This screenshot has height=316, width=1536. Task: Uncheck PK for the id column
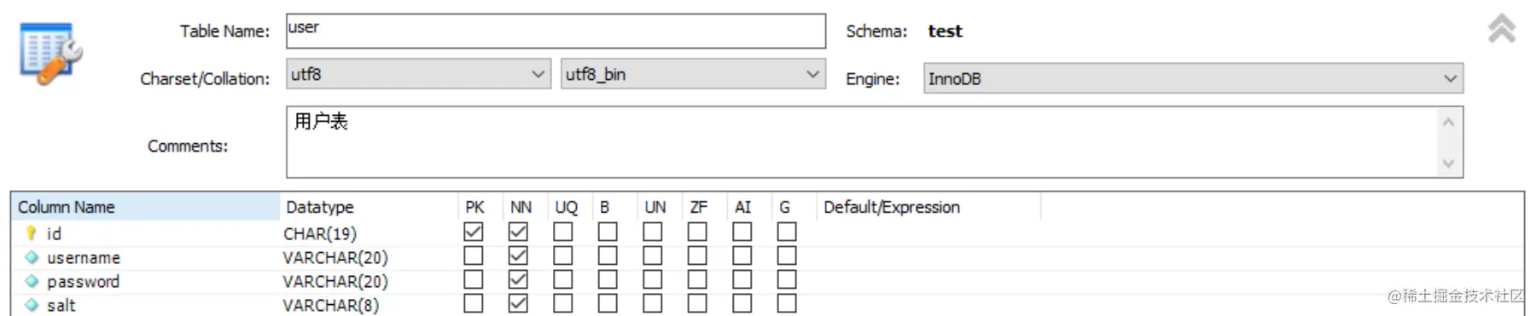click(x=474, y=232)
